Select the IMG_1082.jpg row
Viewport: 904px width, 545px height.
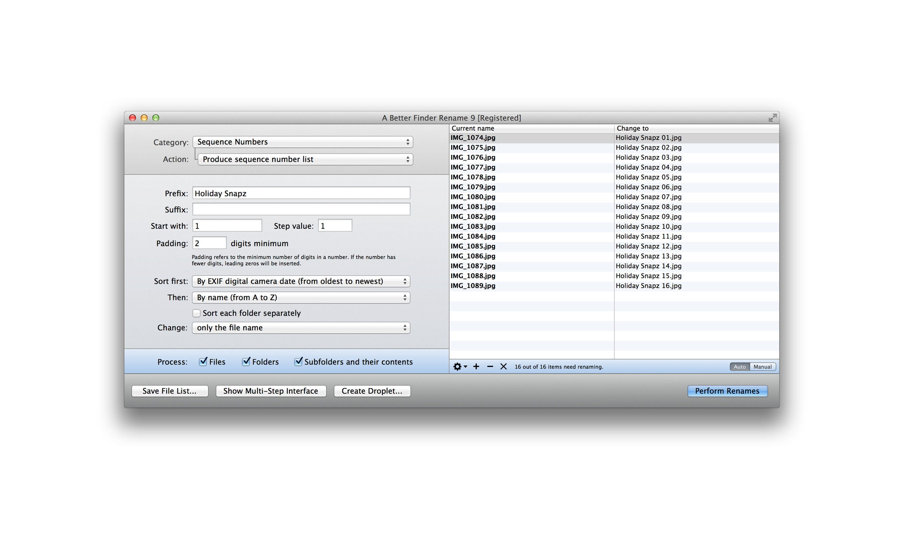[614, 217]
